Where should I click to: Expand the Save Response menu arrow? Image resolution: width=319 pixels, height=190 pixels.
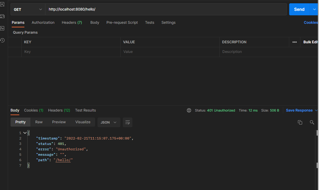pos(316,110)
